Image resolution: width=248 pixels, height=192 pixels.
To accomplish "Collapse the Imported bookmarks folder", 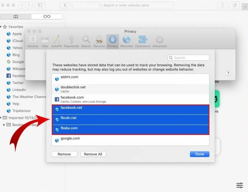I will [1, 118].
